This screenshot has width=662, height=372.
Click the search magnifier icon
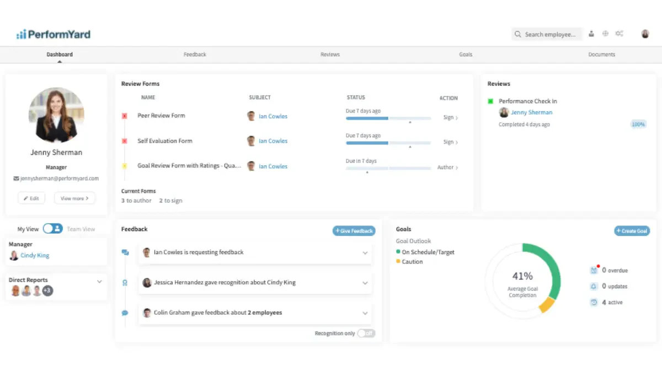click(x=518, y=34)
